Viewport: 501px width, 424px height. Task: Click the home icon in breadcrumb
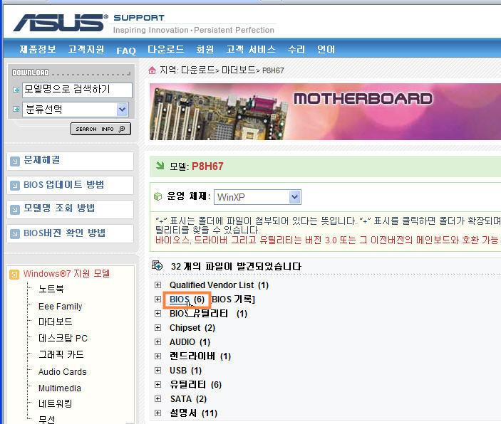pos(152,70)
